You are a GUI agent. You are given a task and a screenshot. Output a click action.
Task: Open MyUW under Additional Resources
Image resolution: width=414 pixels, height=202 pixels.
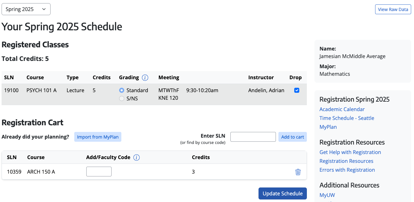click(x=327, y=195)
